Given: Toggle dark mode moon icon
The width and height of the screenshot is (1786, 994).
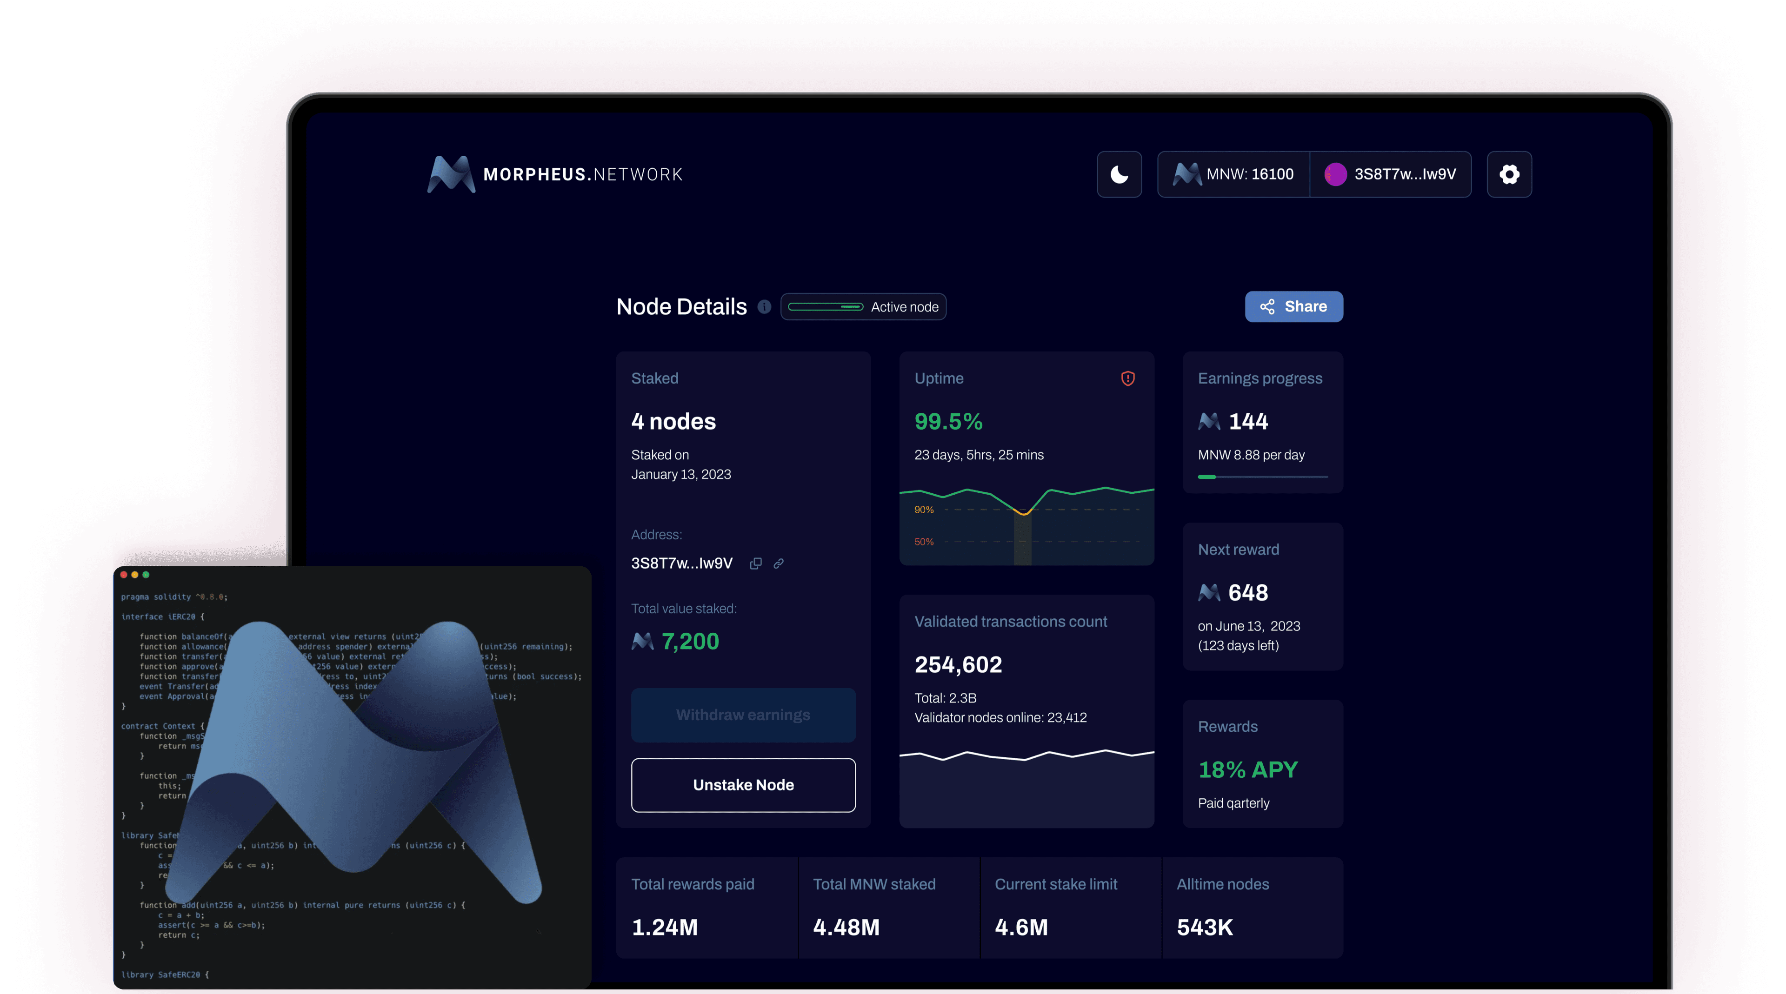Looking at the screenshot, I should click(x=1119, y=174).
